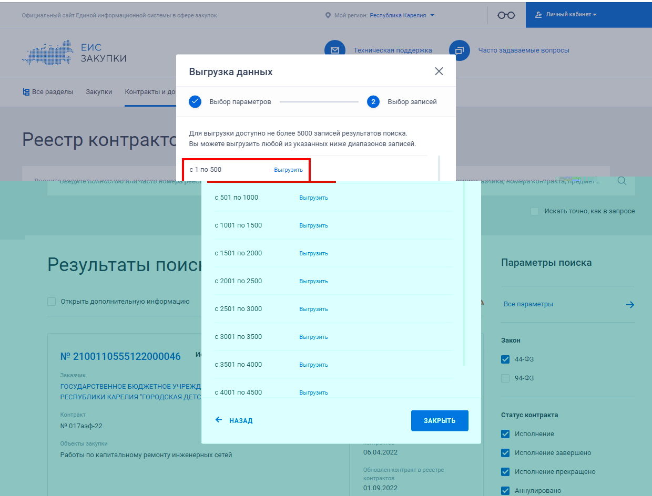The image size is (652, 496).
Task: Click the dialog's vertical scrollbar
Action: 464,273
